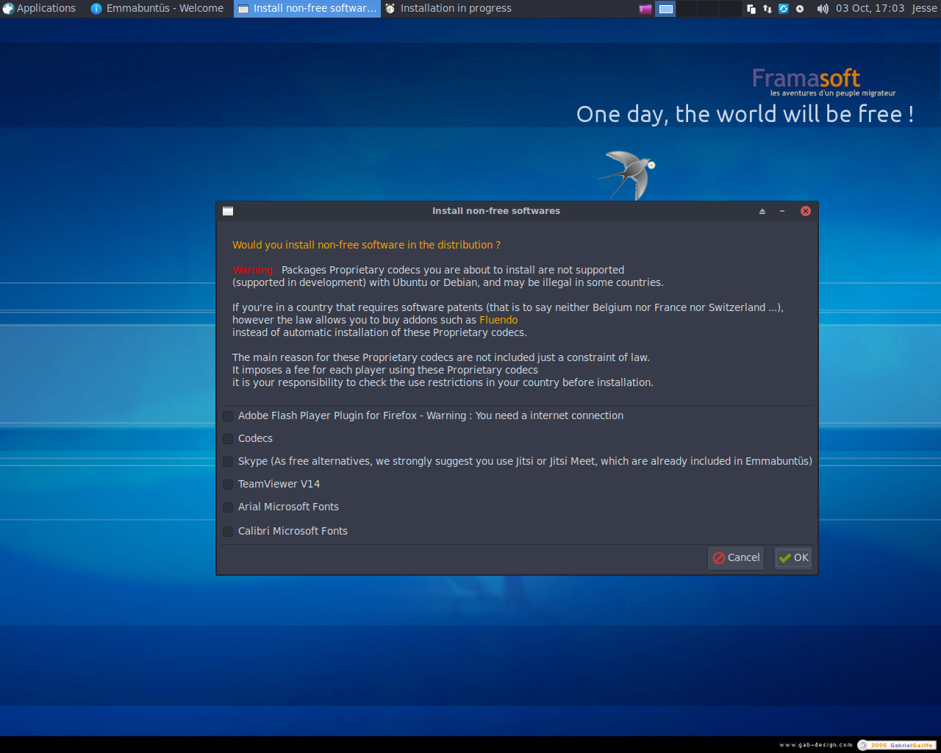This screenshot has height=753, width=941.
Task: Click the 'Install non-free softwares' title text
Action: pos(496,211)
